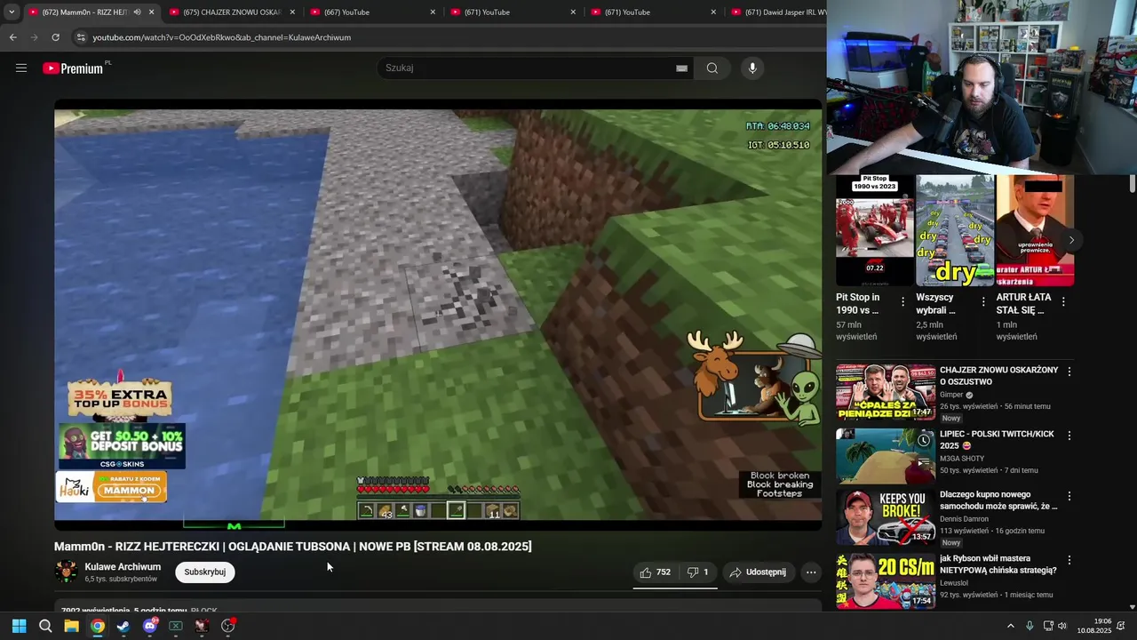
Task: Close the (667) YouTube tab
Action: (x=433, y=12)
